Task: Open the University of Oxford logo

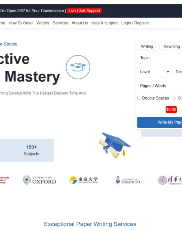Action: tap(39, 180)
